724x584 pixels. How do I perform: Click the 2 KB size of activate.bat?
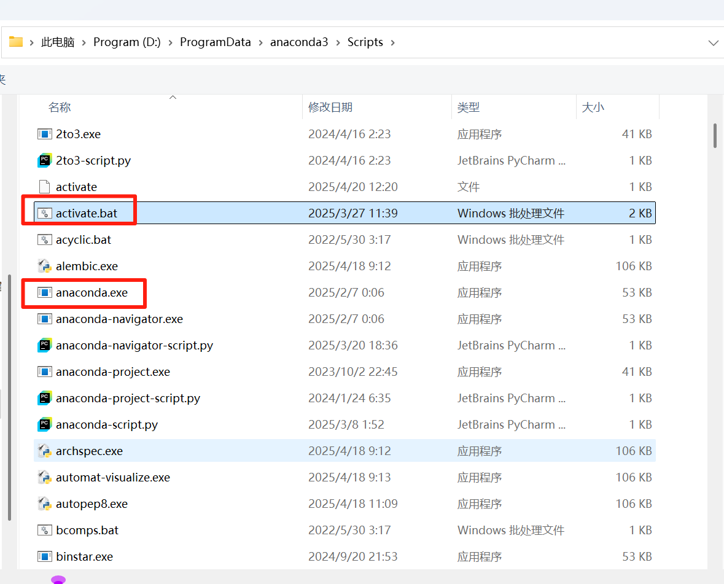[640, 213]
